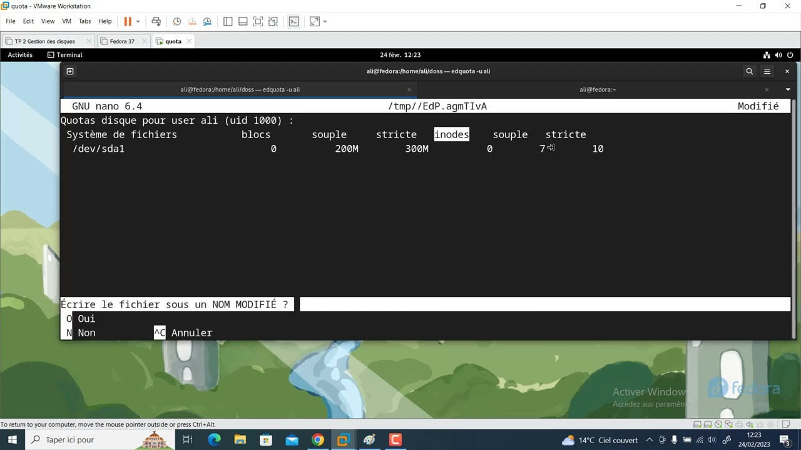Open the View menu
This screenshot has width=801, height=450.
pyautogui.click(x=48, y=21)
